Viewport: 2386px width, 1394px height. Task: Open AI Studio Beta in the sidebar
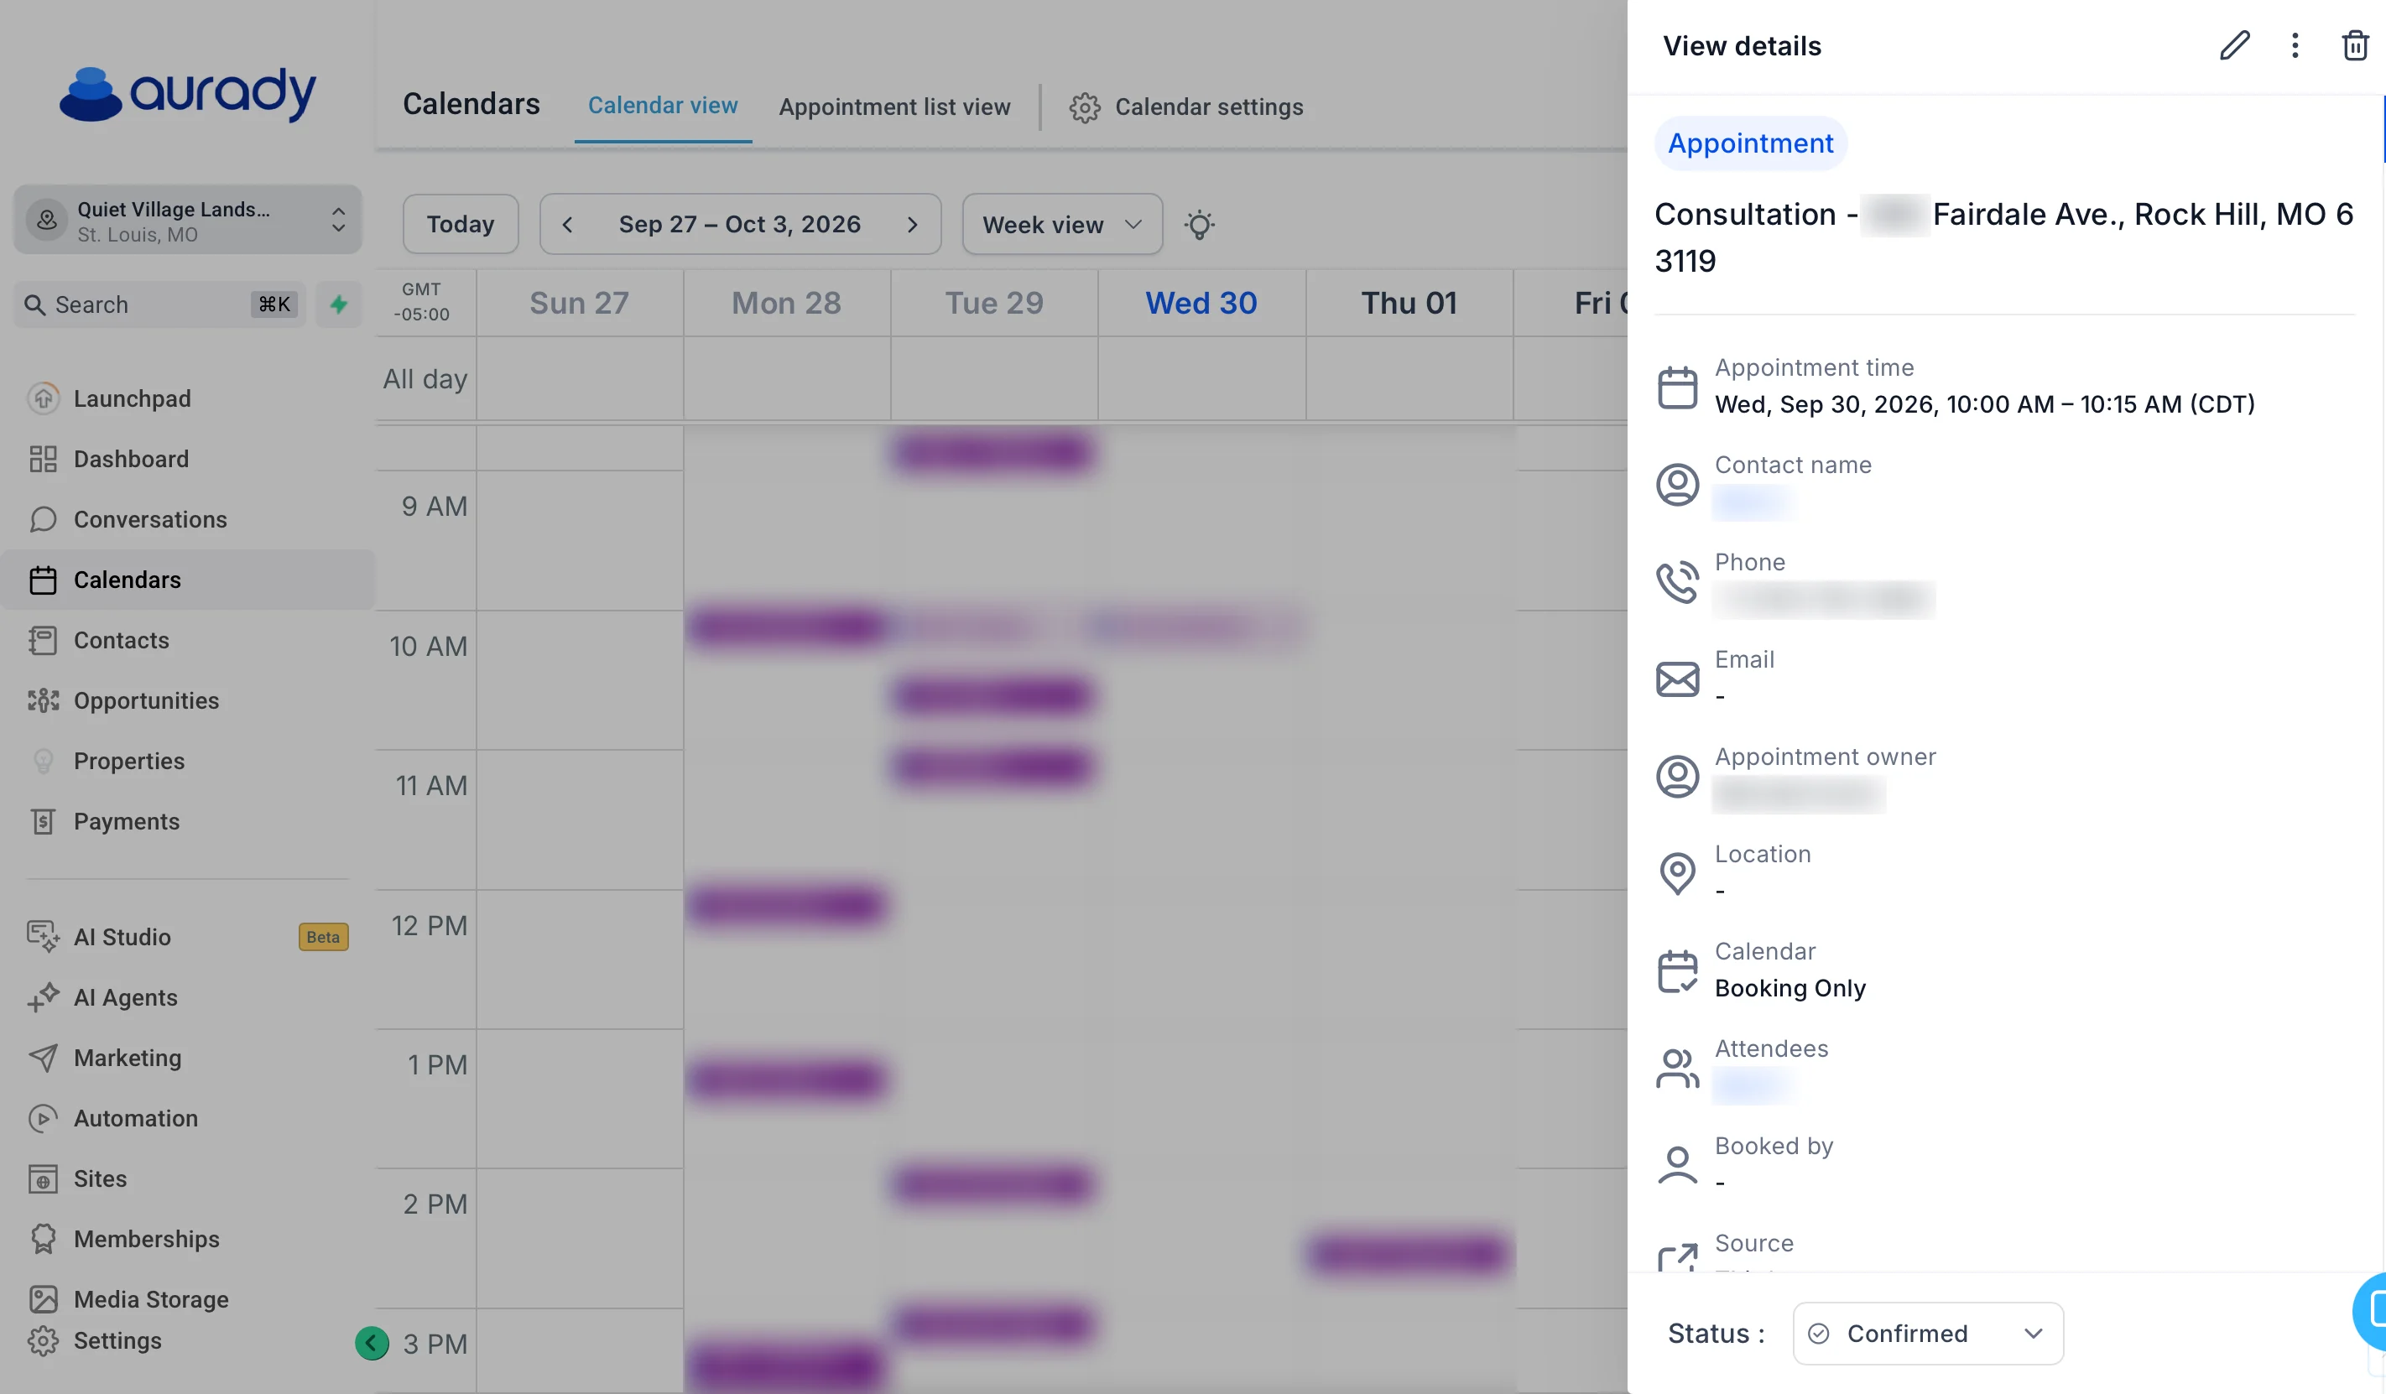[187, 937]
